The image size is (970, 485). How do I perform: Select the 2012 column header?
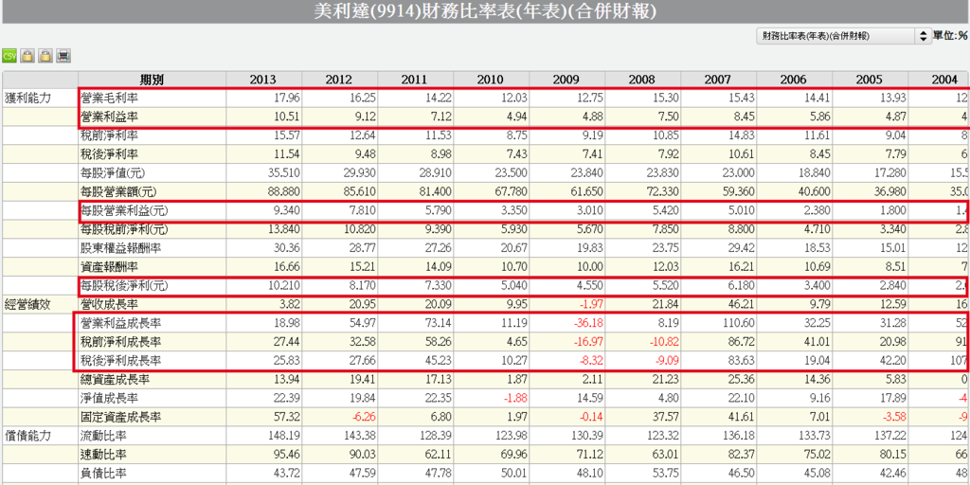coord(339,80)
